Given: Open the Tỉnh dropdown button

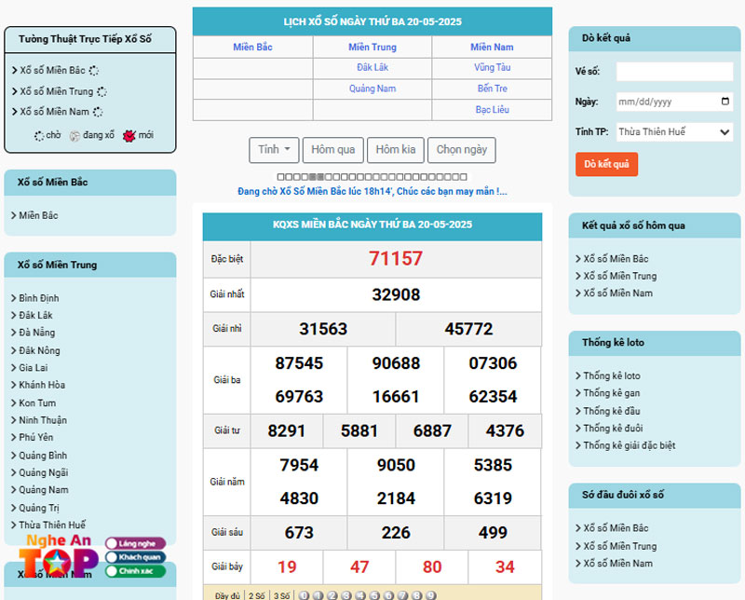Looking at the screenshot, I should pyautogui.click(x=274, y=150).
